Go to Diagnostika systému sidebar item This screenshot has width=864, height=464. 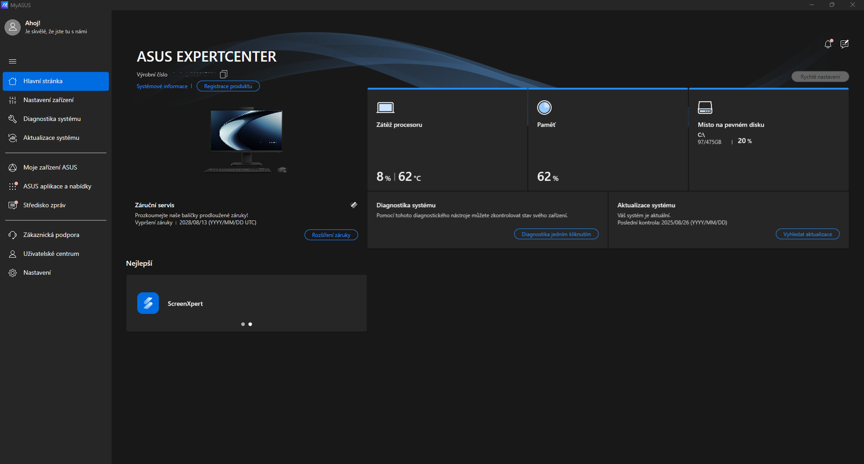pyautogui.click(x=52, y=119)
